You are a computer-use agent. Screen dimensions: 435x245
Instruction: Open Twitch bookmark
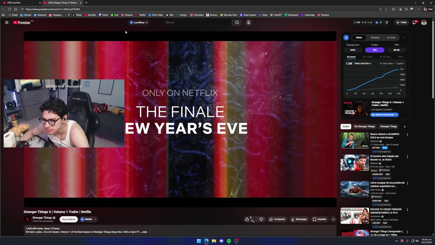coord(103,15)
